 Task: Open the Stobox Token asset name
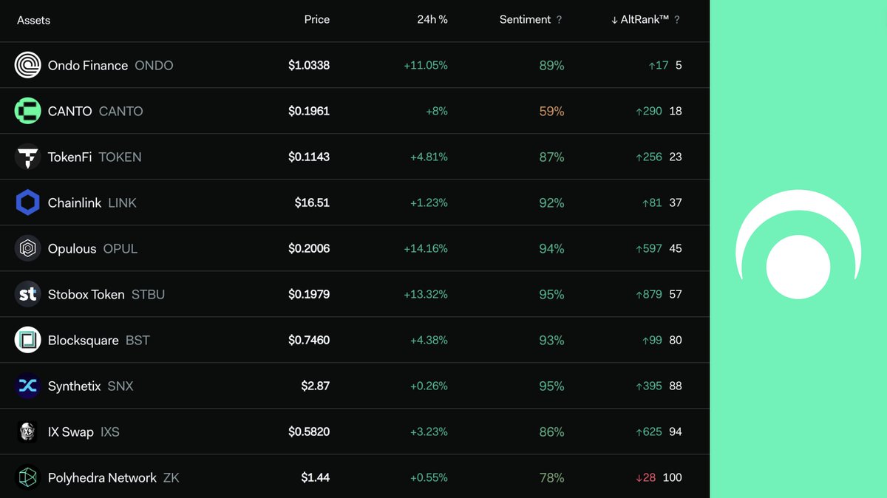86,294
